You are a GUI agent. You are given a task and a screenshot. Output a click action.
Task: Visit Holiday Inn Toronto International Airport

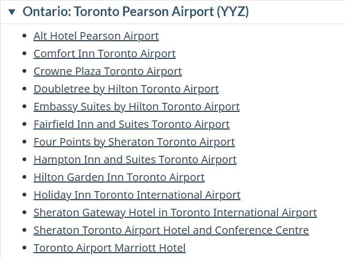pyautogui.click(x=137, y=195)
